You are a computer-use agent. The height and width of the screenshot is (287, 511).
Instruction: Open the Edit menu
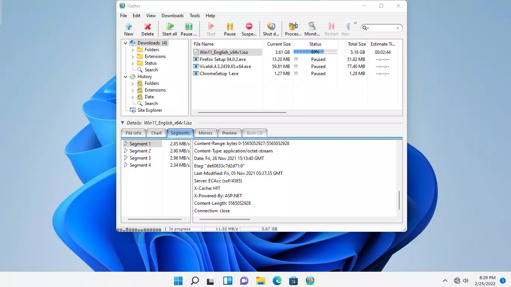pyautogui.click(x=137, y=16)
